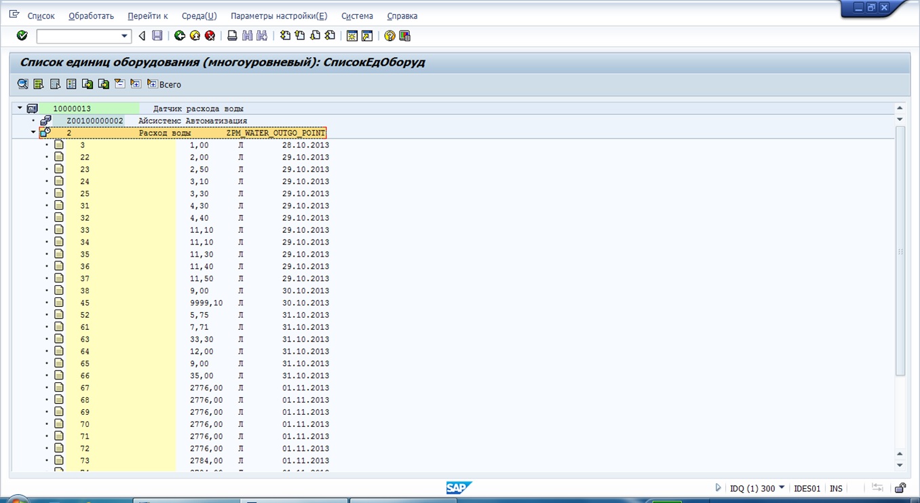Click equipment icon beside 10000013

(x=32, y=109)
